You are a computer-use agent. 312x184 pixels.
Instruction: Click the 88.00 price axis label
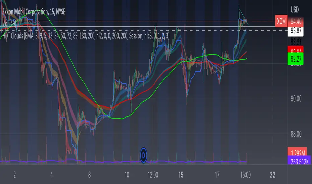[296, 134]
